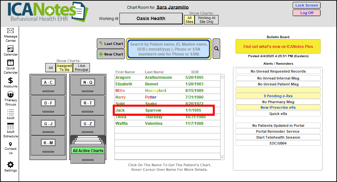The width and height of the screenshot is (337, 182).
Task: Show All charts filter tab
Action: (x=51, y=68)
